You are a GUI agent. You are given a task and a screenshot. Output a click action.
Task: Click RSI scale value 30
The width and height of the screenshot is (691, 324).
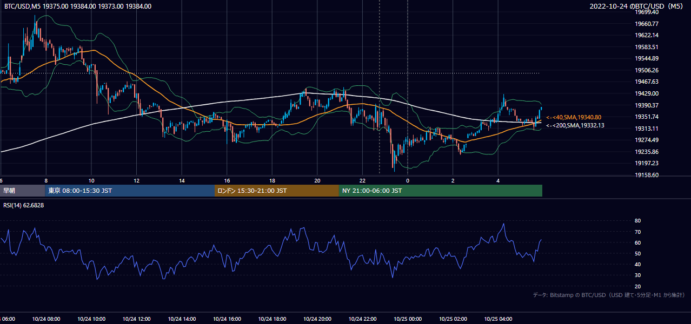pyautogui.click(x=638, y=275)
